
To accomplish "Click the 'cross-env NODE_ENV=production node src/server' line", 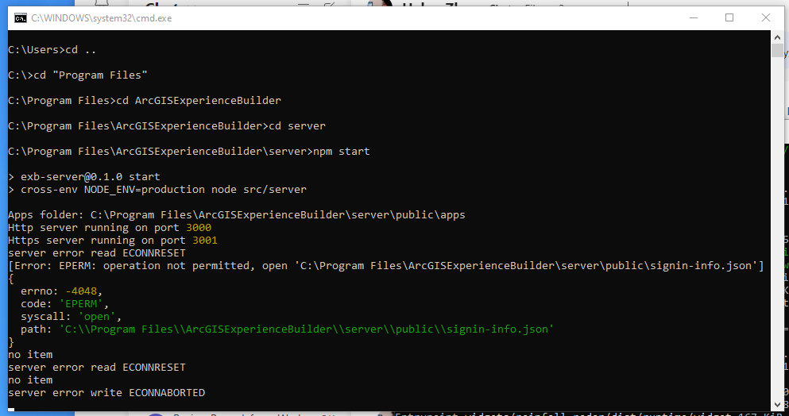I will (x=157, y=190).
